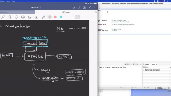Open the stickers/elements tool
Viewport: 171px width, 96px height.
[x=23, y=17]
